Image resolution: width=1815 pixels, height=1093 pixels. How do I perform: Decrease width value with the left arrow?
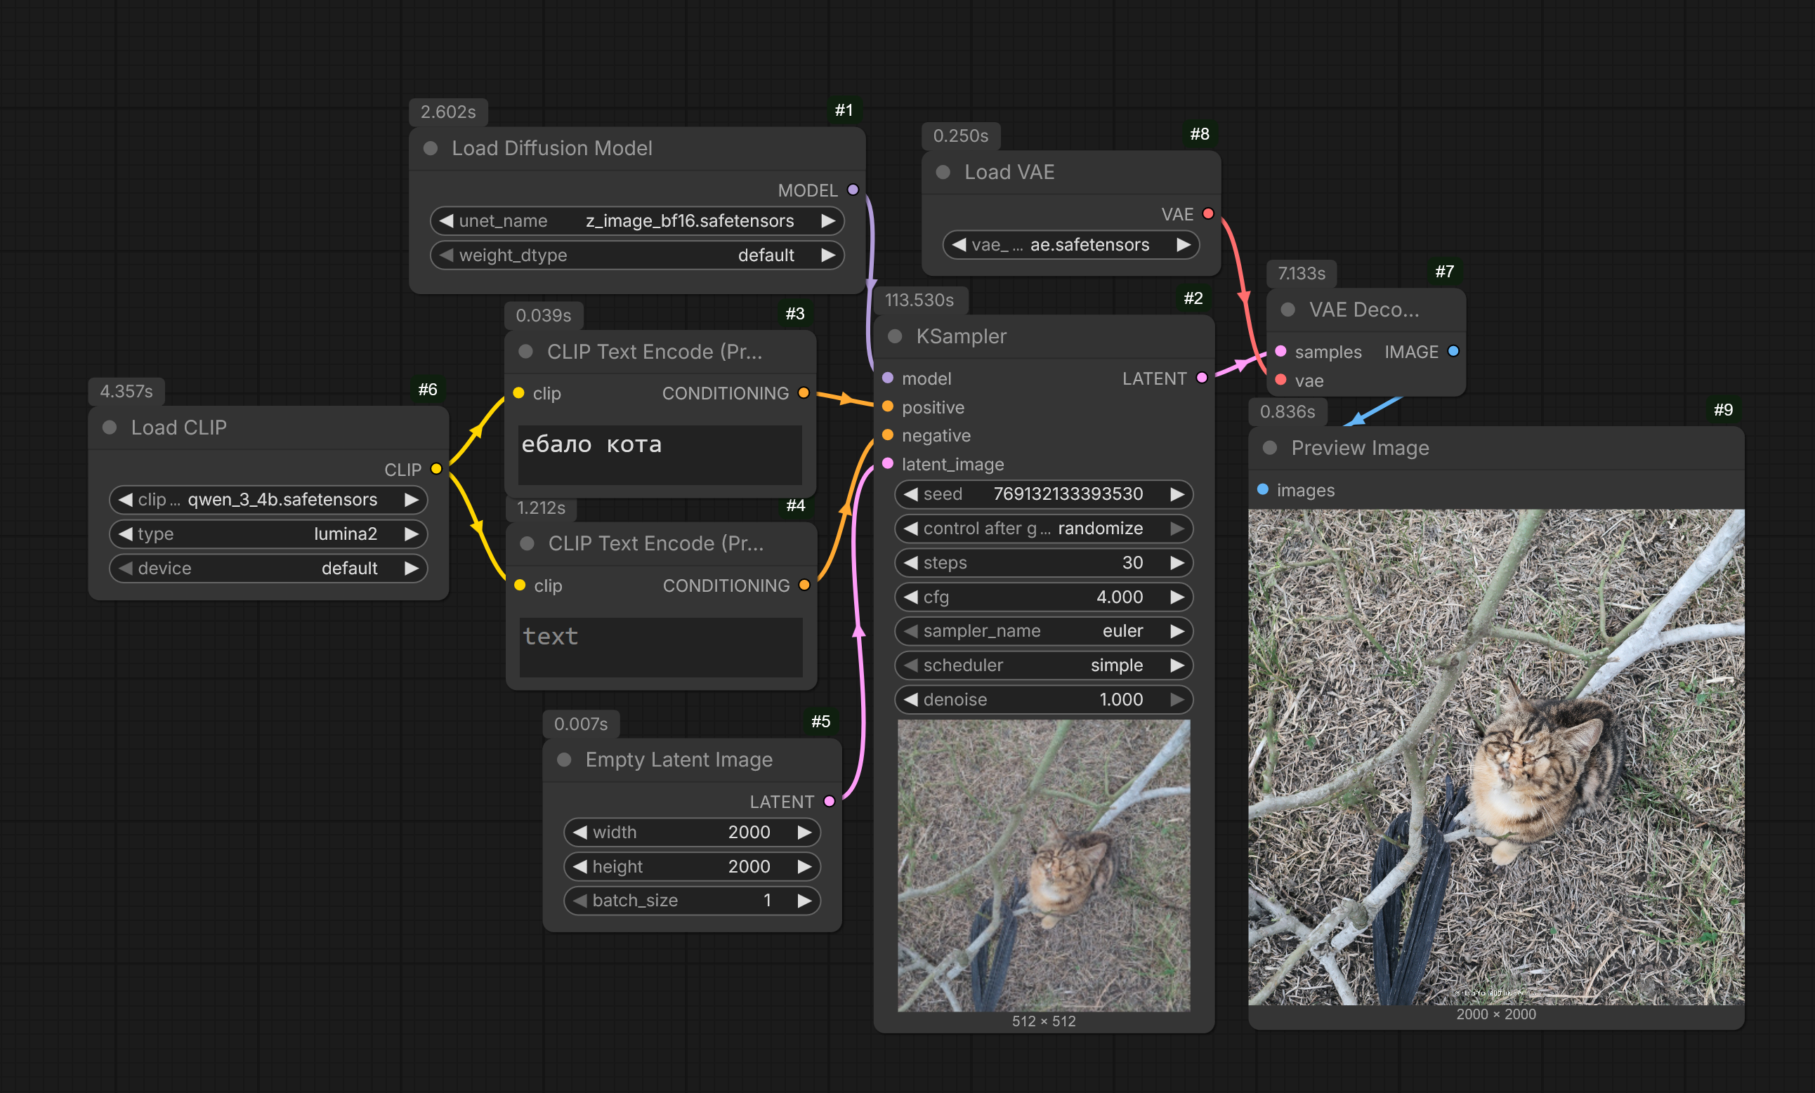point(579,833)
